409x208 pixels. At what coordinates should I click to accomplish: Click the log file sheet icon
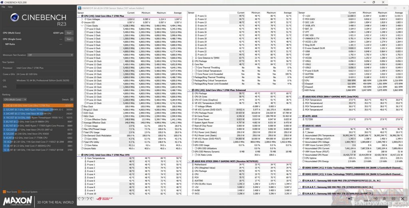pos(385,198)
